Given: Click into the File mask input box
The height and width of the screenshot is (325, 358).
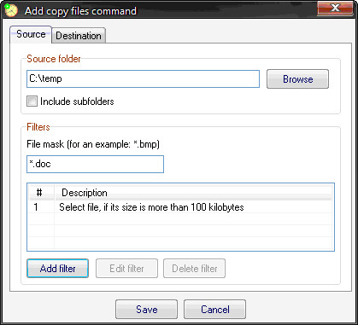Looking at the screenshot, I should (95, 164).
